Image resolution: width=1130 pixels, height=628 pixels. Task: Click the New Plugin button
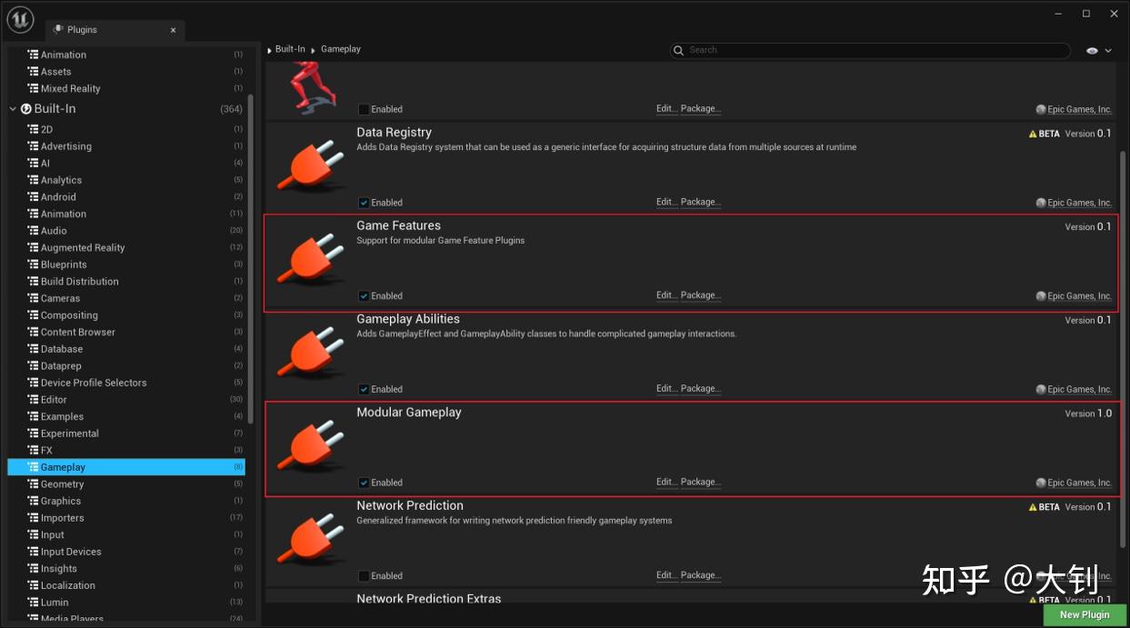click(x=1085, y=614)
